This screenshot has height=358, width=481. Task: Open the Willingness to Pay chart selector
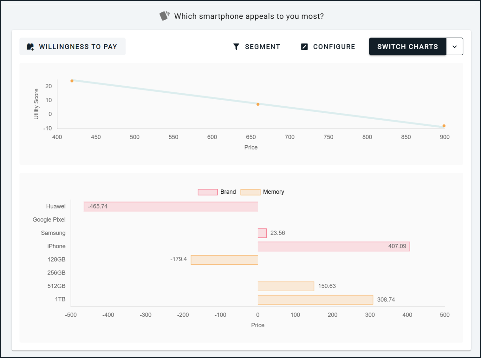[73, 47]
